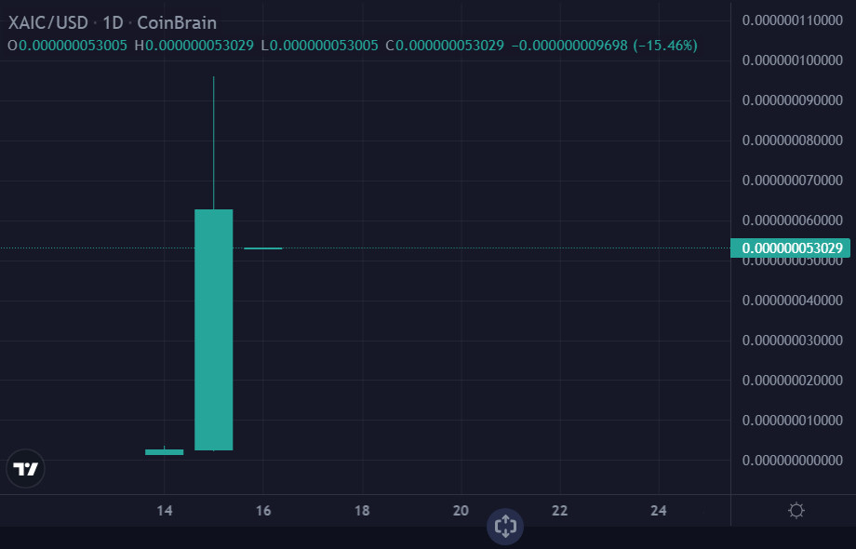The width and height of the screenshot is (856, 549).
Task: Click date label 14 on time axis
Action: click(165, 511)
